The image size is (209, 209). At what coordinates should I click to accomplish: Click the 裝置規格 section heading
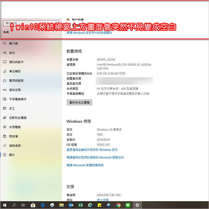pos(74,51)
